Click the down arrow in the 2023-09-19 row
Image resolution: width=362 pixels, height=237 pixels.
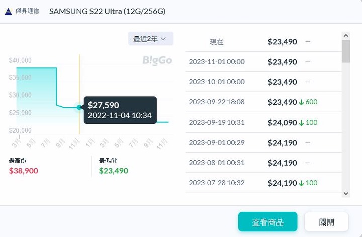coord(301,123)
